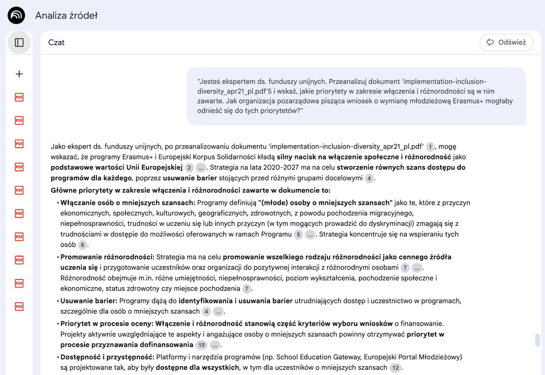The width and height of the screenshot is (545, 375).
Task: Open the seventh PDF source icon
Action: [19, 237]
